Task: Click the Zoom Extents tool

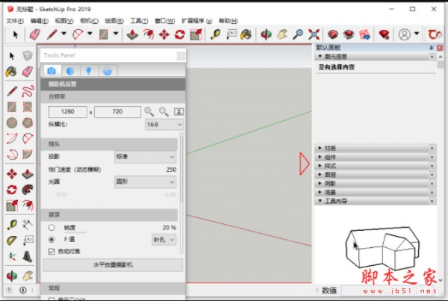Action: pos(314,34)
